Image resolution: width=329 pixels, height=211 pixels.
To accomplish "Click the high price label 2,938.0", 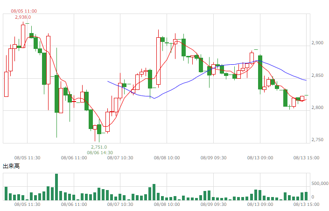I will coord(23,17).
